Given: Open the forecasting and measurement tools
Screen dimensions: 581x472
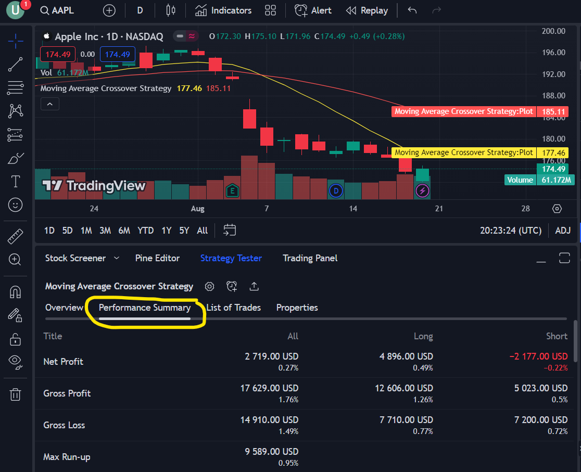Looking at the screenshot, I should point(15,135).
